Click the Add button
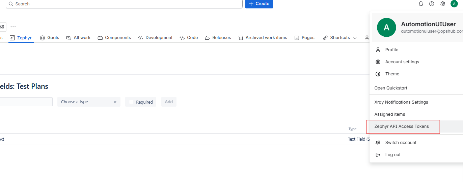The width and height of the screenshot is (463, 182). 169,102
